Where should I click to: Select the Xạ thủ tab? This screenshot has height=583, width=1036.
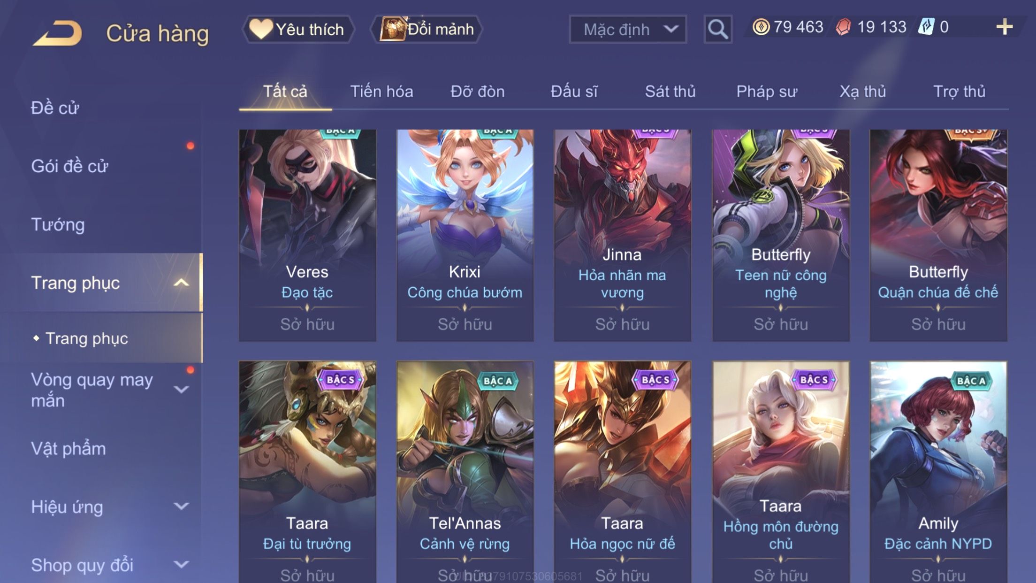click(863, 91)
